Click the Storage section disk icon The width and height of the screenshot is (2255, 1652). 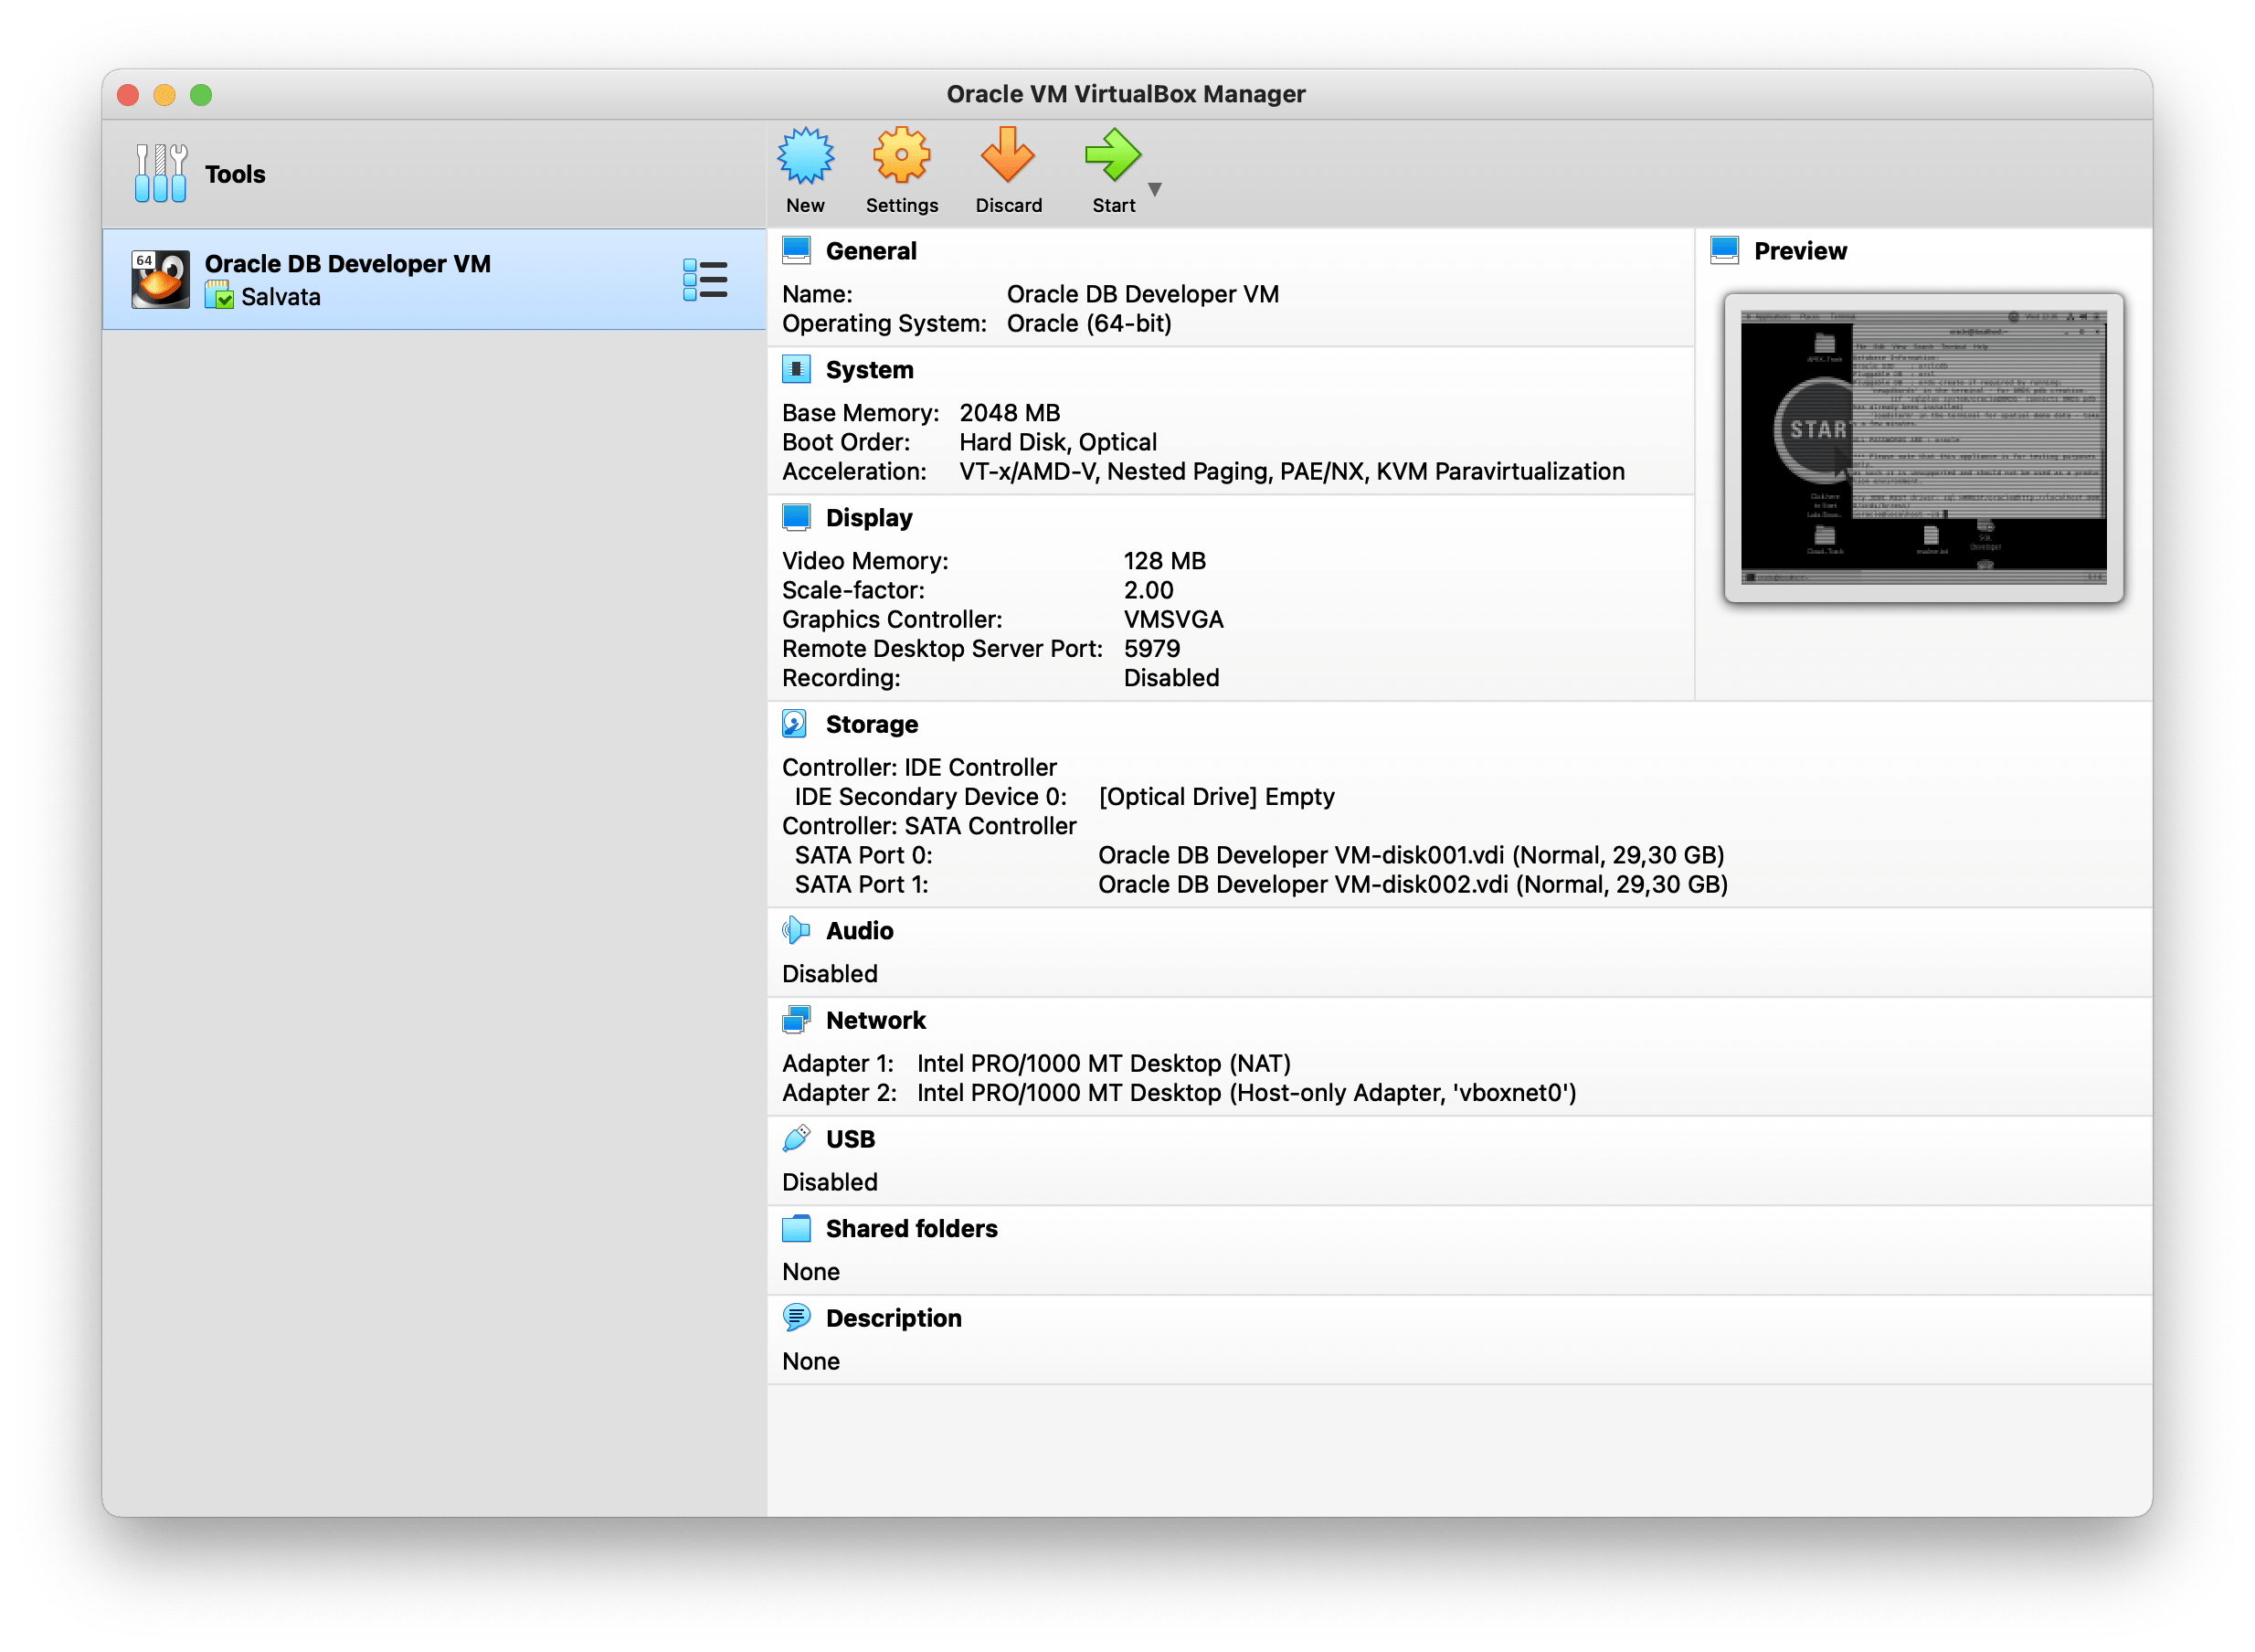point(795,723)
